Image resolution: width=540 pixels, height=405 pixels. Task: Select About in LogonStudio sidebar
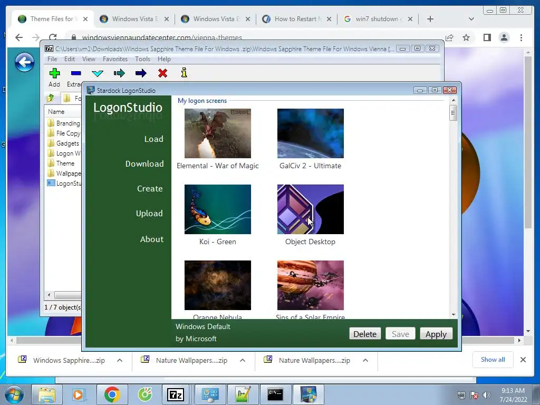coord(152,239)
